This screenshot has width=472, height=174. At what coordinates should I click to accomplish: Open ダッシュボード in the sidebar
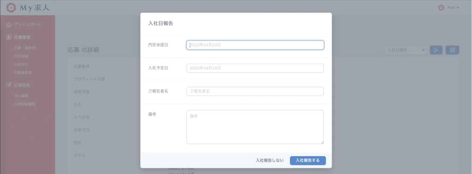coord(28,24)
